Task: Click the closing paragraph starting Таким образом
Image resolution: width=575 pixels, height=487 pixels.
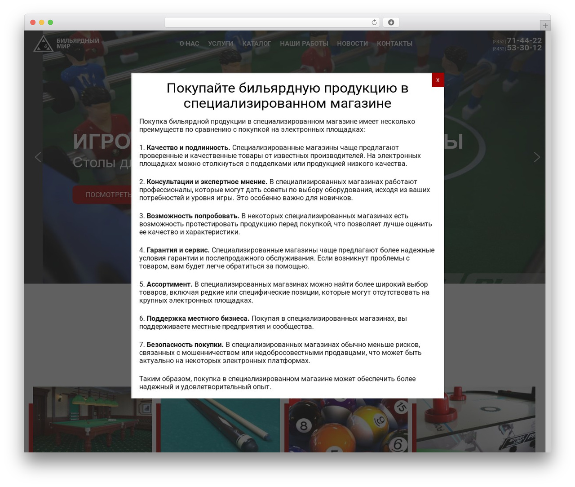Action: click(278, 383)
